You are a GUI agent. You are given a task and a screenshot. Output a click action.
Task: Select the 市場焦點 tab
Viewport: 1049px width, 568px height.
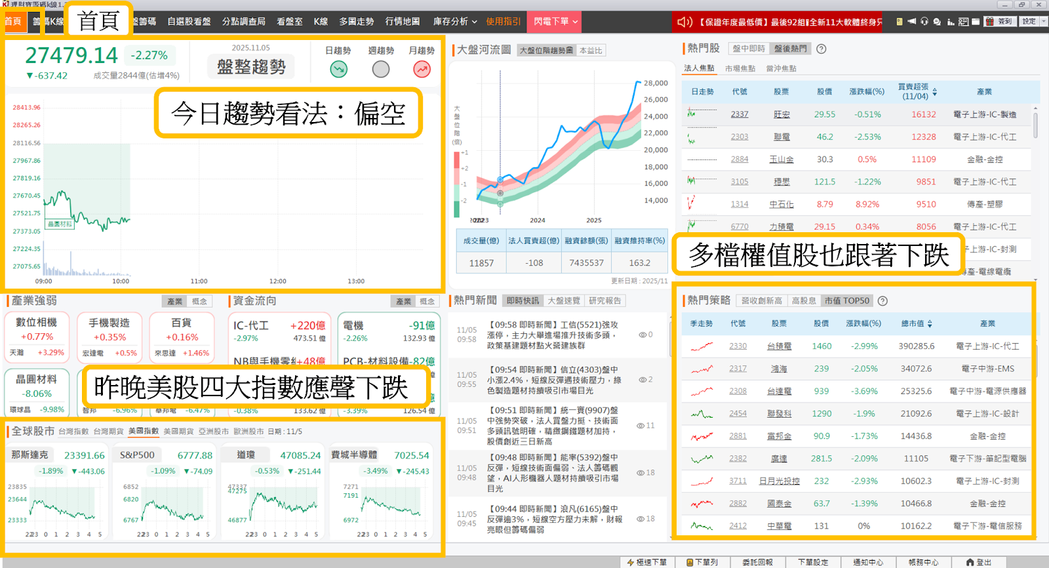(x=740, y=68)
